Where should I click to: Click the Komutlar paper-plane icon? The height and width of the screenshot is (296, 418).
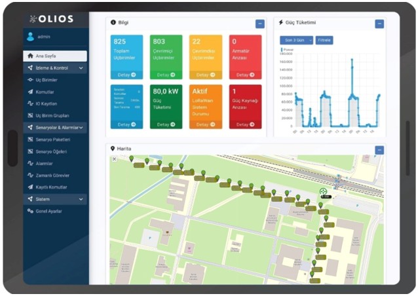(x=30, y=92)
